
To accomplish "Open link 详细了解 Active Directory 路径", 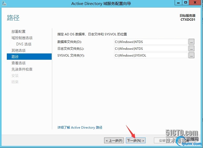I will [x=80, y=128].
